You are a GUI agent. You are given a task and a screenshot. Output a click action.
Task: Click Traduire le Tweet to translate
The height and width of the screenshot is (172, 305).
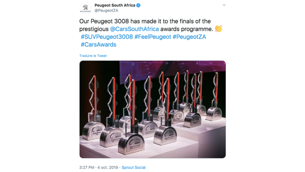click(x=93, y=56)
